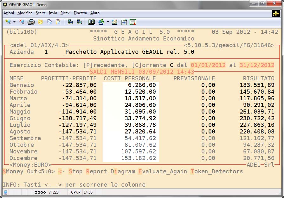
Task: Click the new connection toolbar icon
Action: (8, 22)
